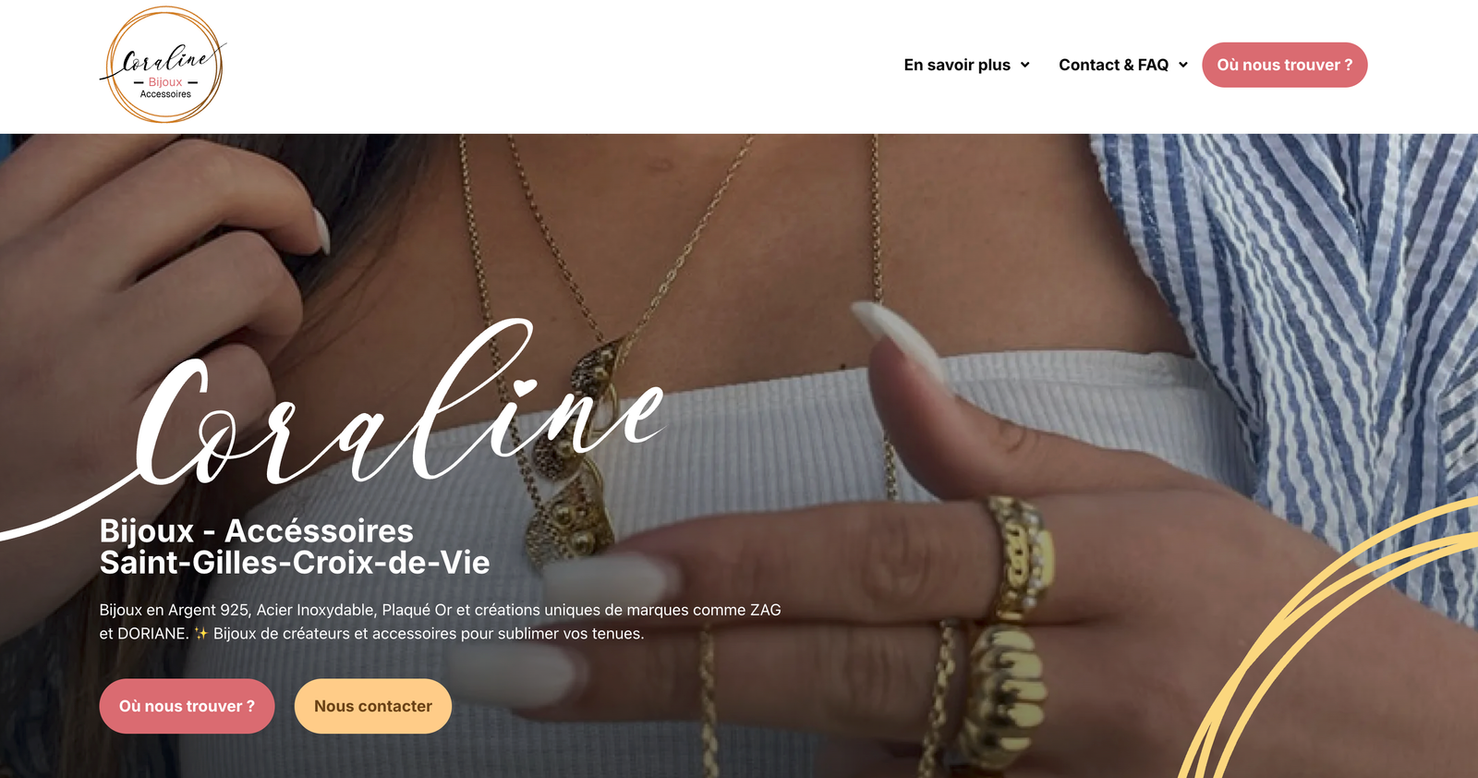
Task: Click the word Accessoires inside the logo
Action: [165, 94]
